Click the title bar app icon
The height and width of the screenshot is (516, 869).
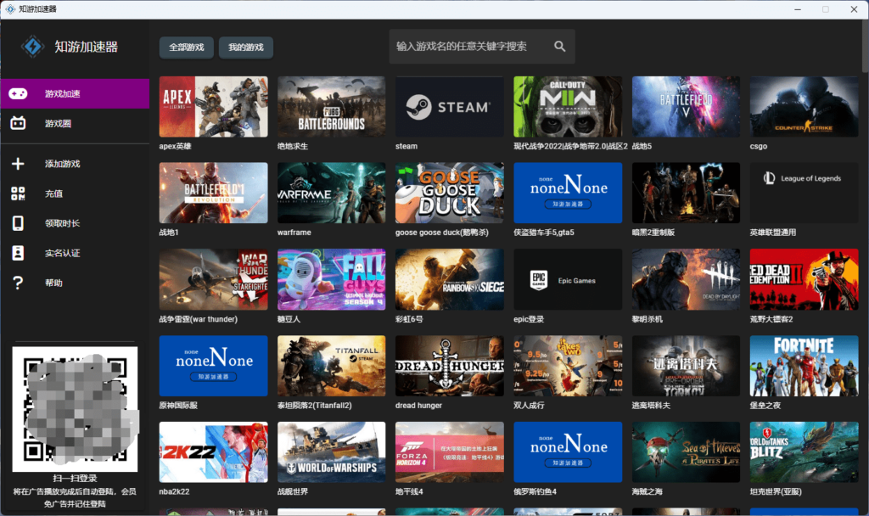coord(10,8)
